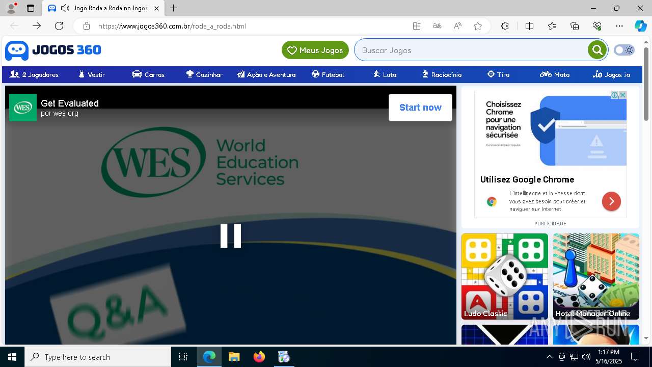Viewport: 652px width, 367px height.
Task: Click the green search magnifier button
Action: coord(597,50)
